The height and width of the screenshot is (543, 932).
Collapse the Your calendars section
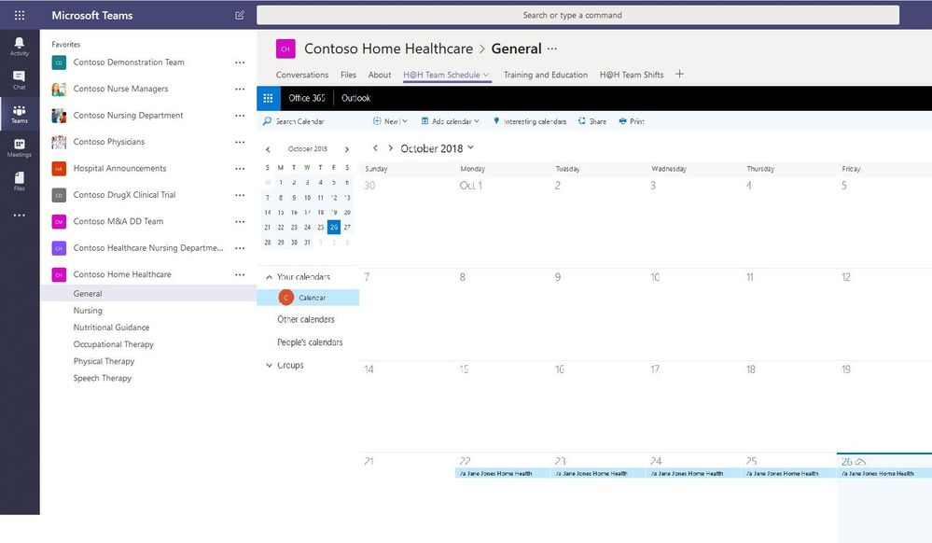269,277
